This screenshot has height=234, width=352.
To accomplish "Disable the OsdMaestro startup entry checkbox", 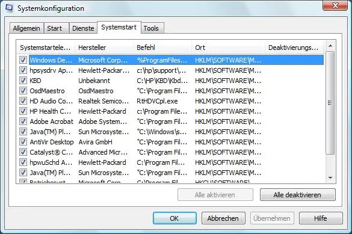I will coord(23,91).
